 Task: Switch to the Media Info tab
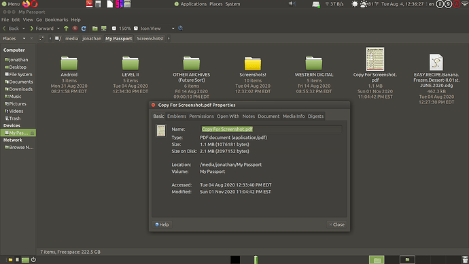(294, 116)
